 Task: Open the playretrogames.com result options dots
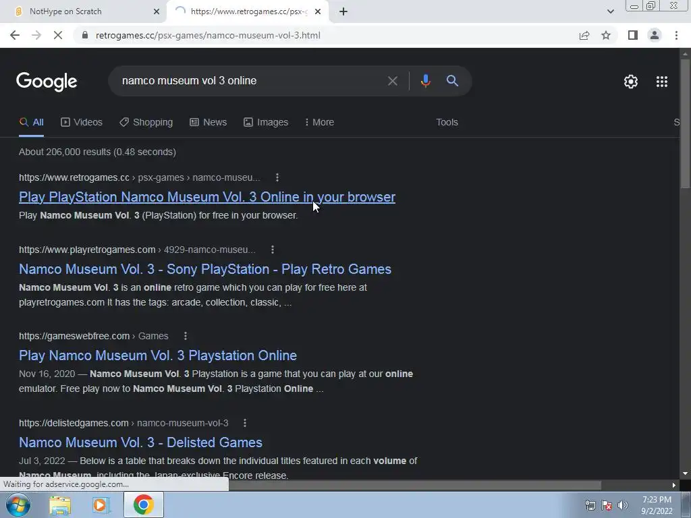[273, 250]
